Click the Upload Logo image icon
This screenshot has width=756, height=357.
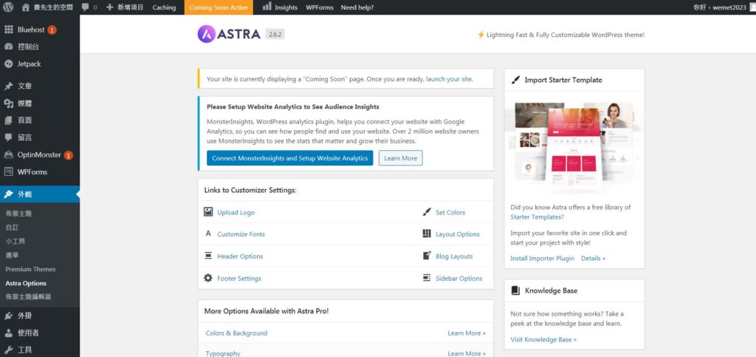point(208,212)
